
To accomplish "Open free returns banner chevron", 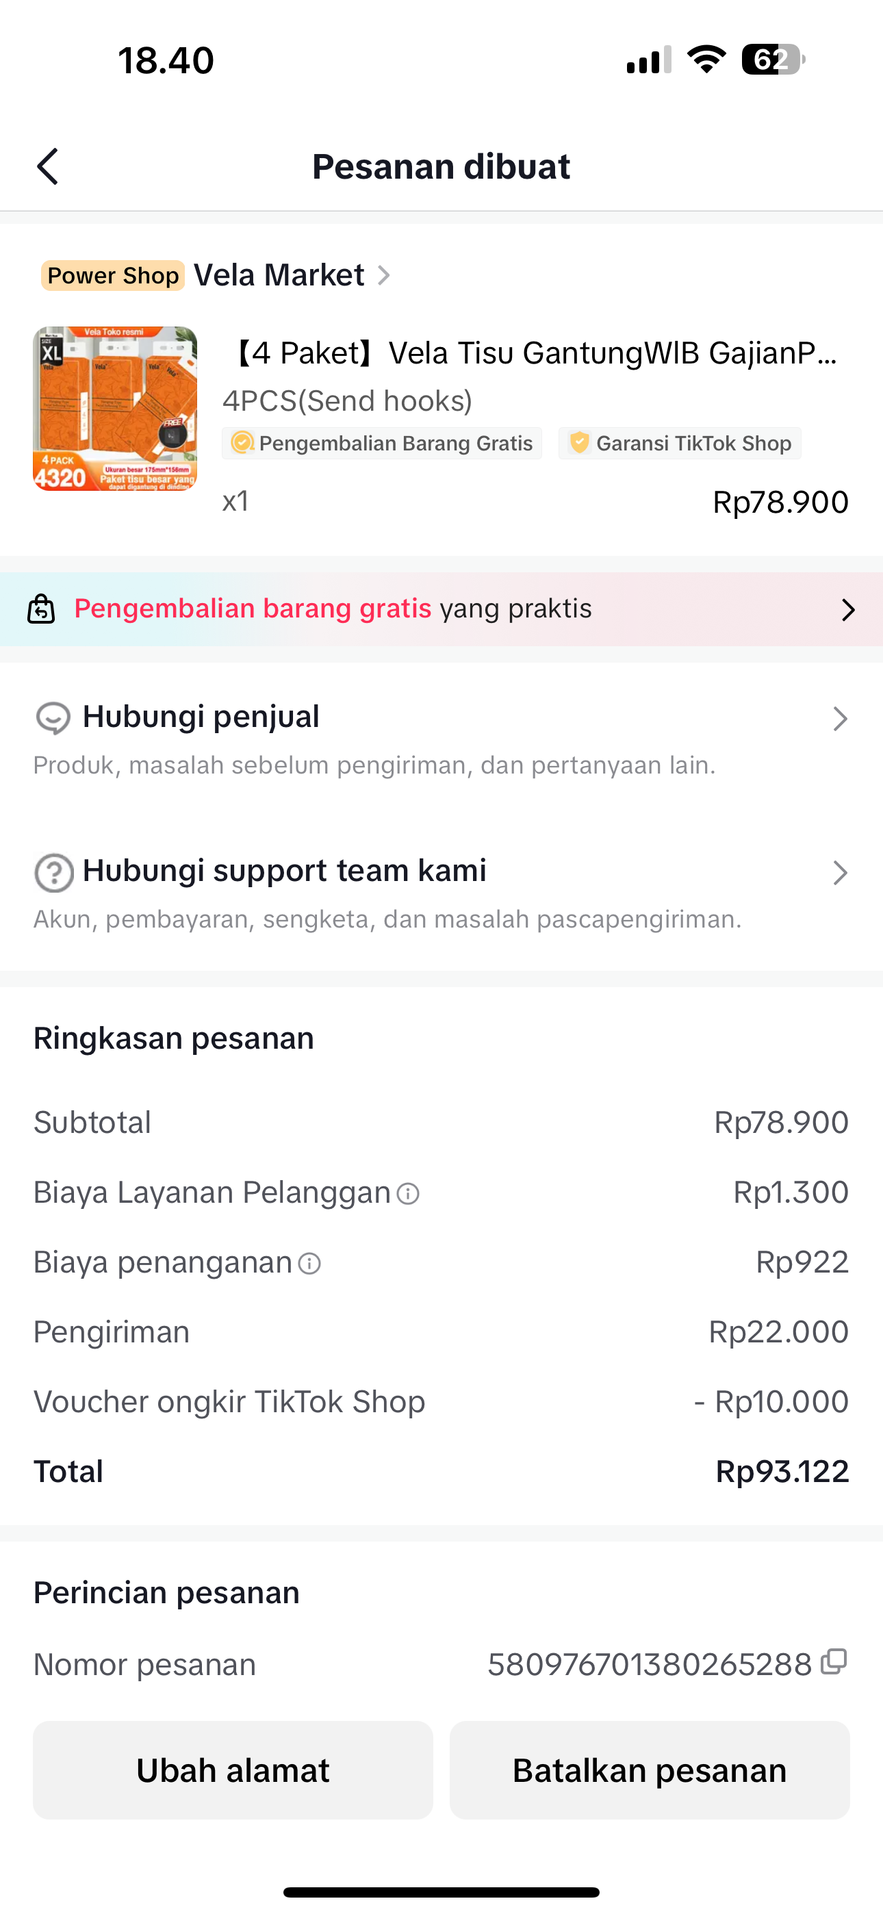I will click(x=847, y=610).
